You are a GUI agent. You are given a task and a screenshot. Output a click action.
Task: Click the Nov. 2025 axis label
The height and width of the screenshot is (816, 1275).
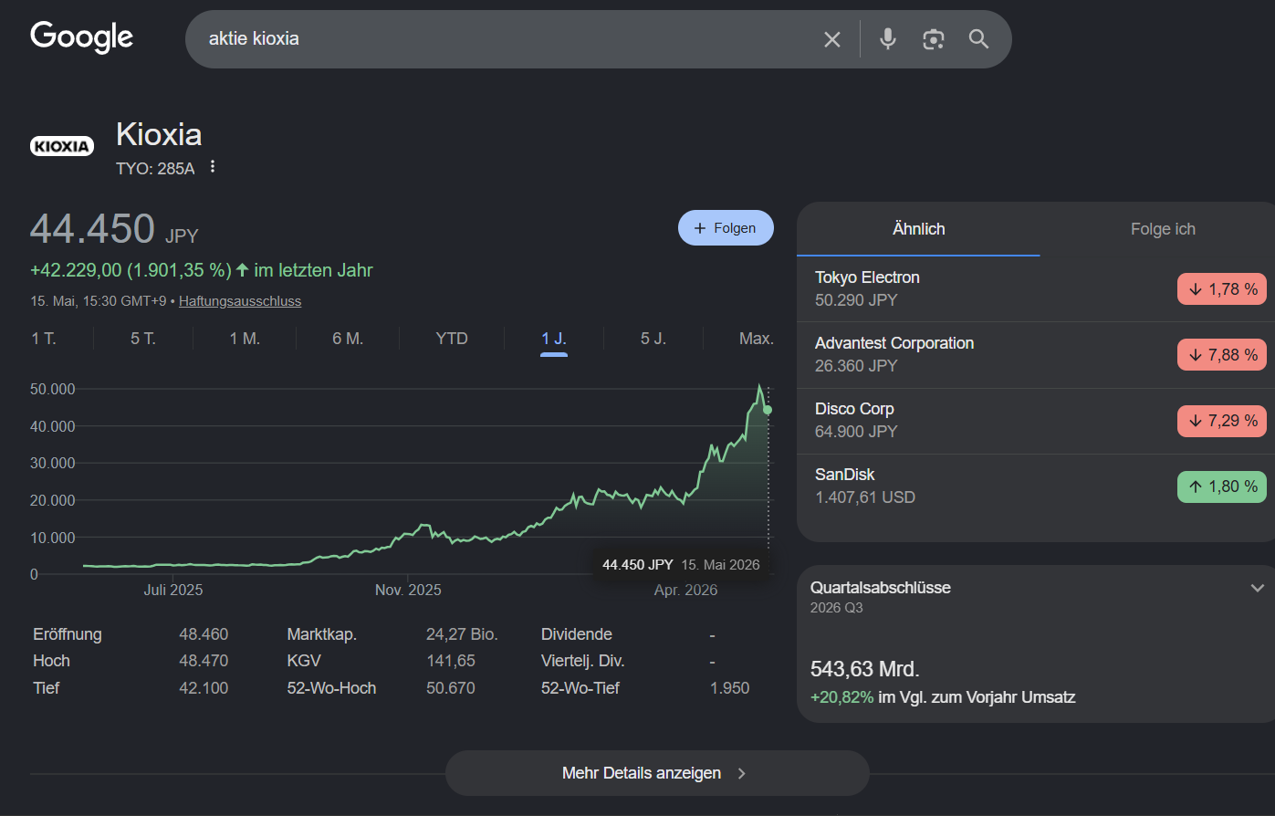click(x=408, y=590)
